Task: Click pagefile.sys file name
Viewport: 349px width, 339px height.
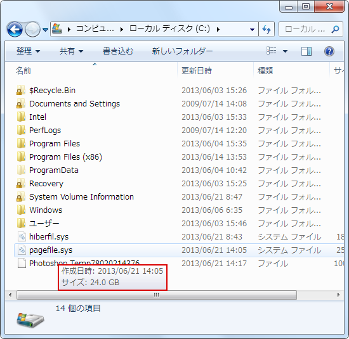Action: click(x=51, y=250)
